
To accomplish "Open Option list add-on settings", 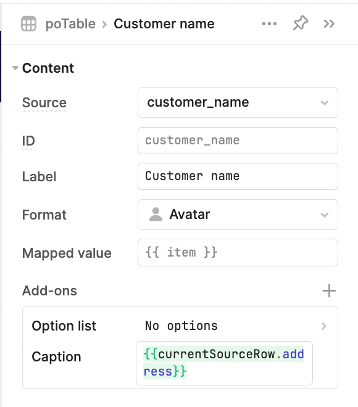I will tap(180, 326).
